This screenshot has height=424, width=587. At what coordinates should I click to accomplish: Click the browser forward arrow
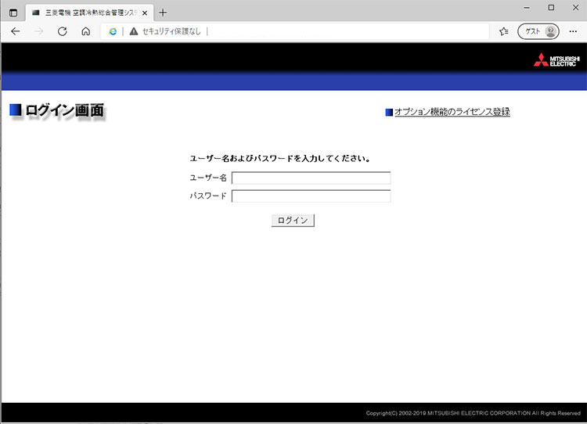tap(39, 31)
